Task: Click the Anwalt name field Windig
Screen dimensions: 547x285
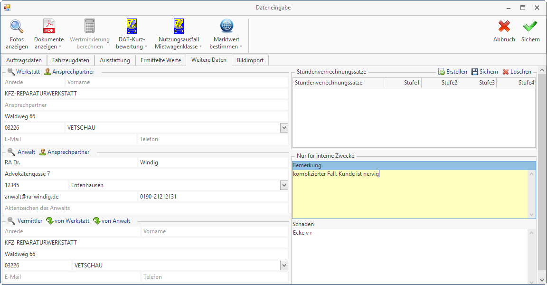Action: click(x=213, y=162)
